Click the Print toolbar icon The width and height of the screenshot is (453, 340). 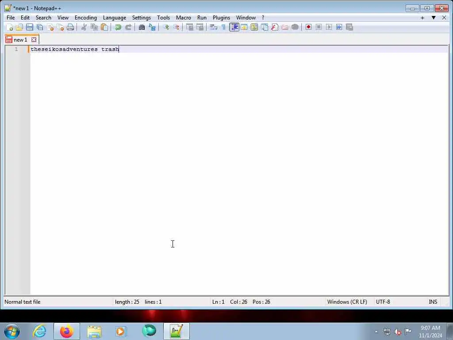70,27
